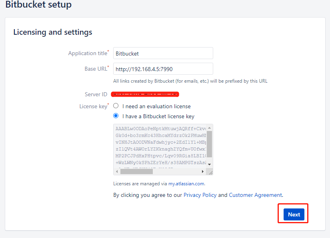Click the license box vertical scroll up arrow
The image size is (330, 238).
click(210, 128)
